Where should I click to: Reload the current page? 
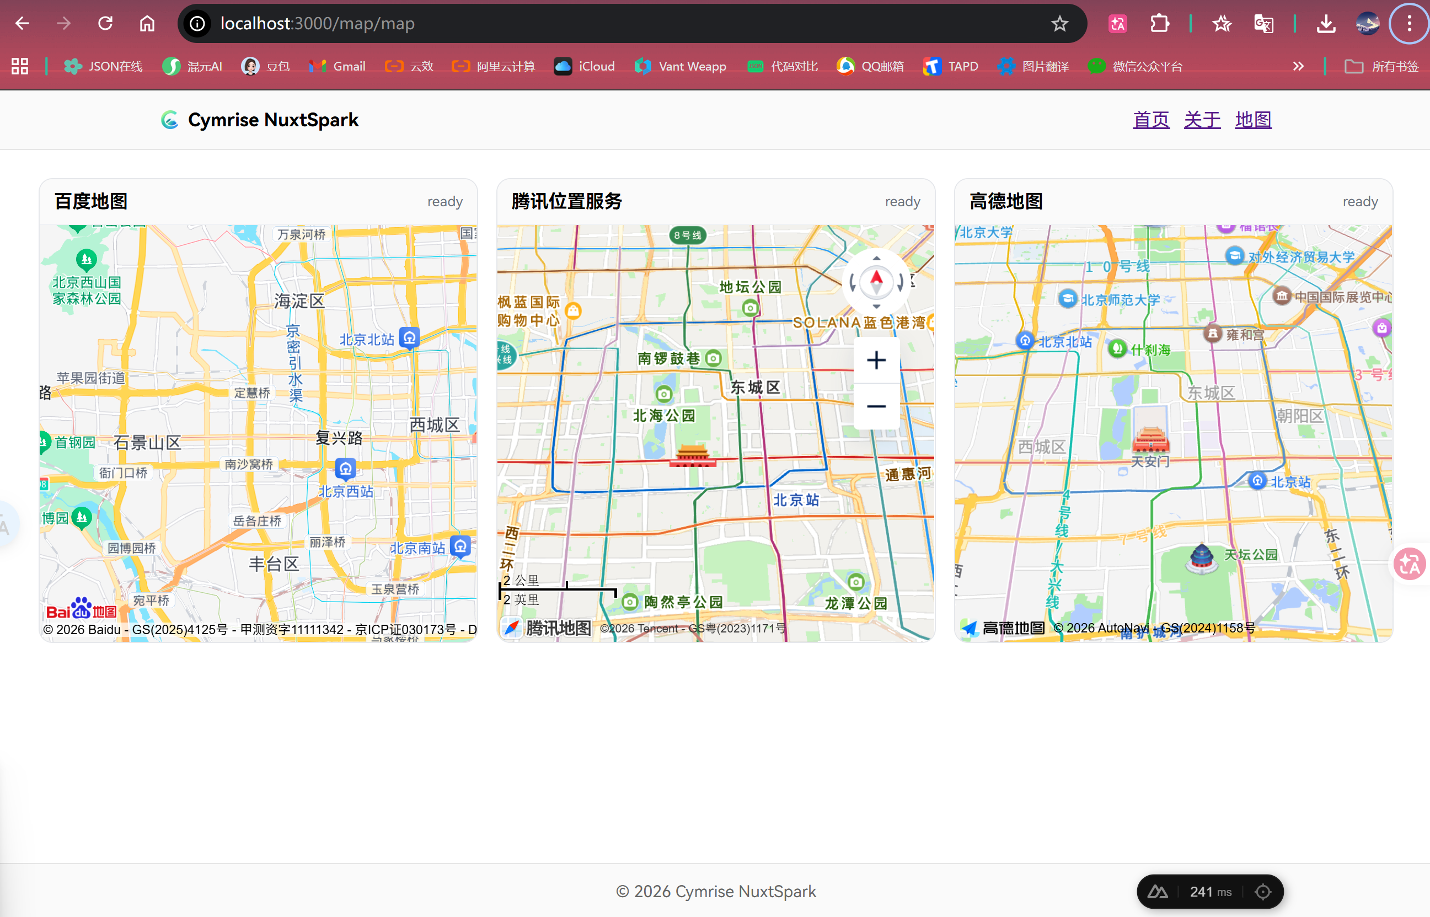[105, 24]
